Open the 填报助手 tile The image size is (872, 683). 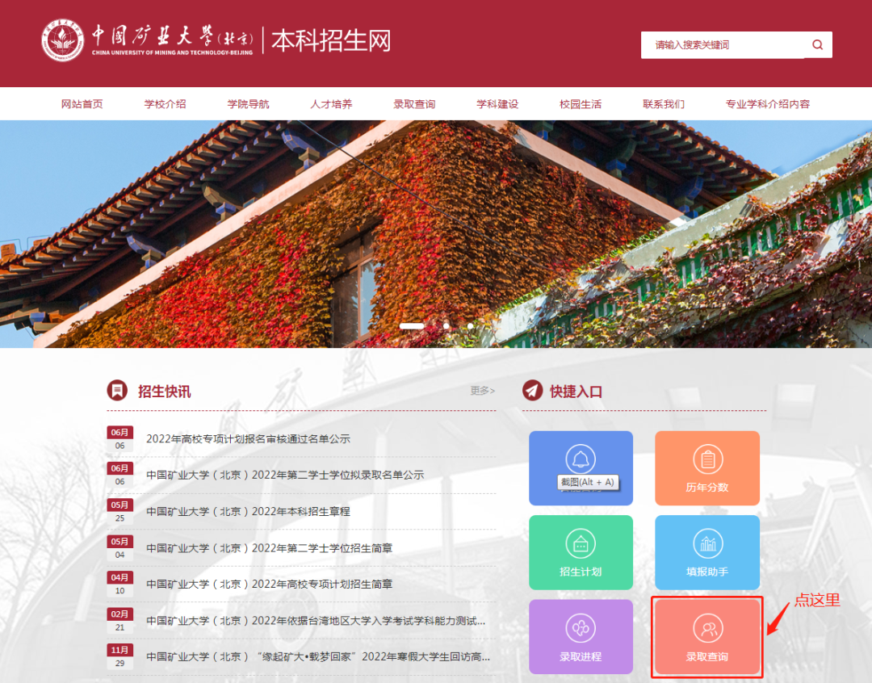(x=706, y=552)
